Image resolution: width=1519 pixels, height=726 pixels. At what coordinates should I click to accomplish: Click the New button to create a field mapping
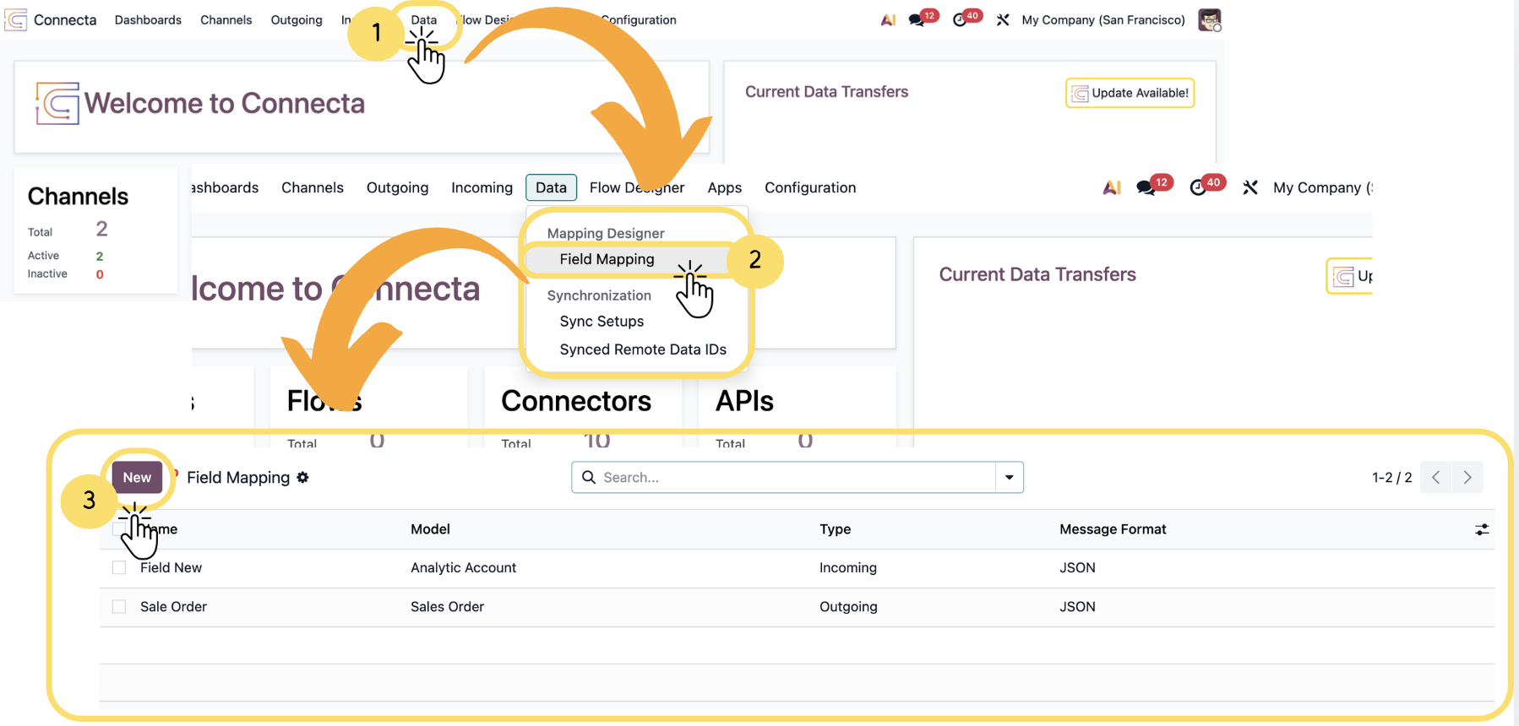pyautogui.click(x=137, y=478)
